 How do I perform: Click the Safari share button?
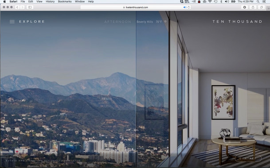click(x=253, y=7)
